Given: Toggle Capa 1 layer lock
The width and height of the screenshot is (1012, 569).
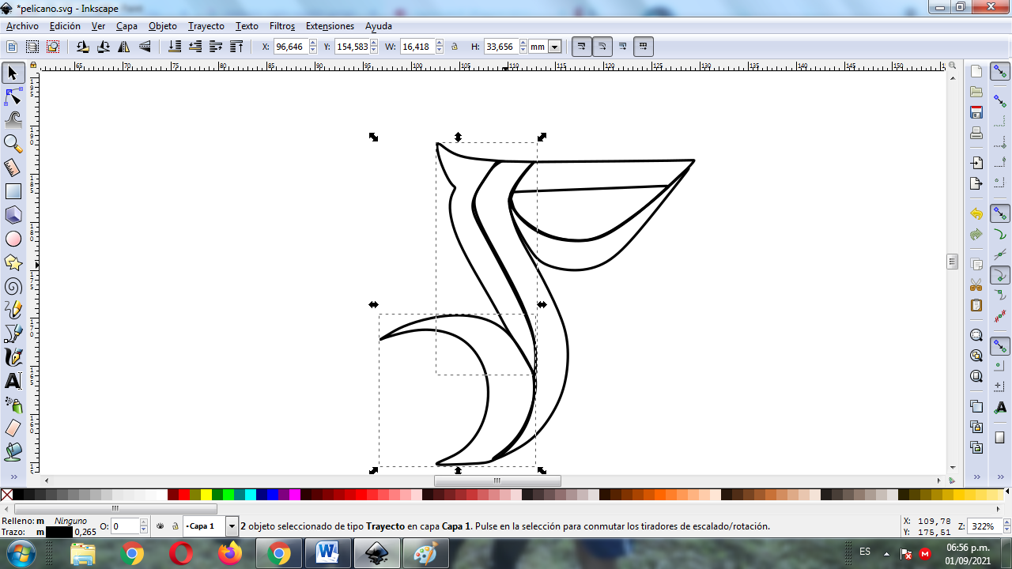Looking at the screenshot, I should [x=175, y=526].
